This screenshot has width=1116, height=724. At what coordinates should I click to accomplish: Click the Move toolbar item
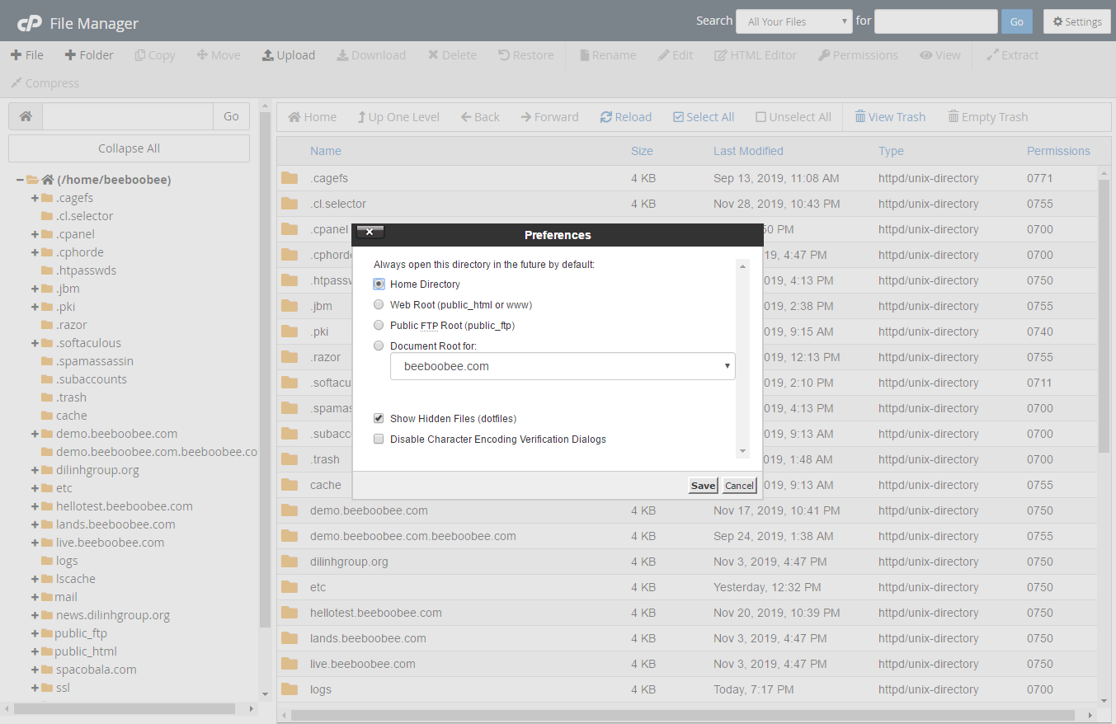[x=219, y=55]
